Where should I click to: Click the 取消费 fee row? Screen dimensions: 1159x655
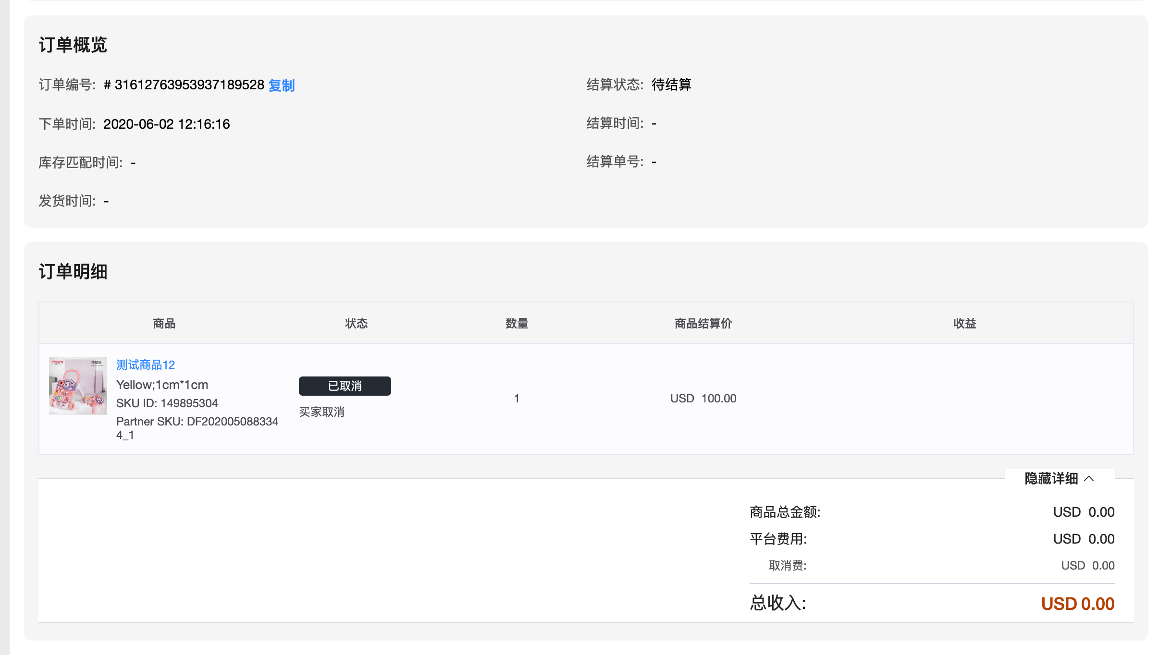(789, 565)
